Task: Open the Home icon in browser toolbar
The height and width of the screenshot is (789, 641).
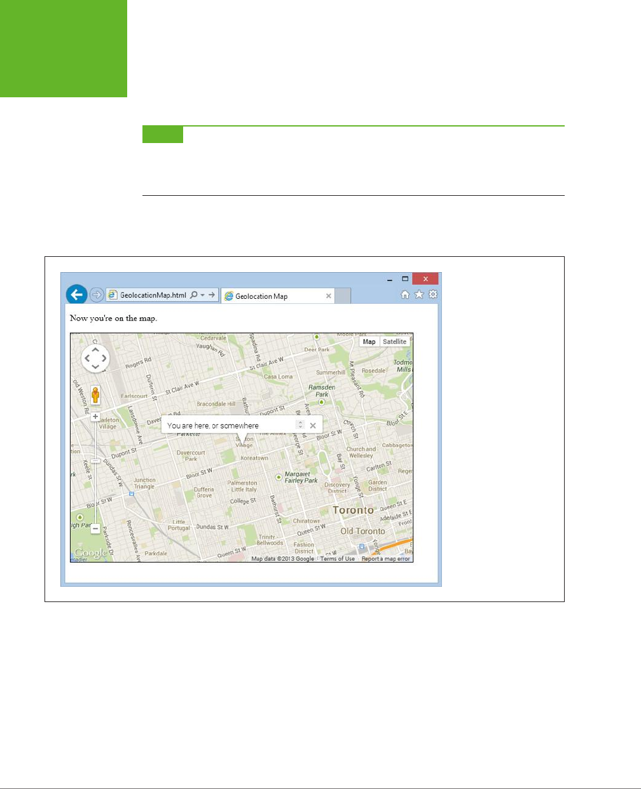Action: 405,294
